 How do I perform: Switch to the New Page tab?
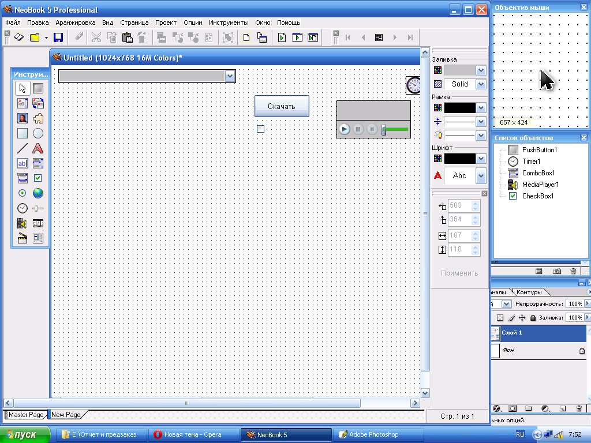(66, 415)
